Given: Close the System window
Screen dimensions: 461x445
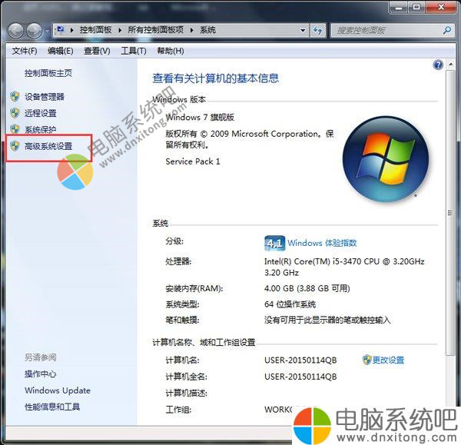Looking at the screenshot, I should [x=441, y=7].
